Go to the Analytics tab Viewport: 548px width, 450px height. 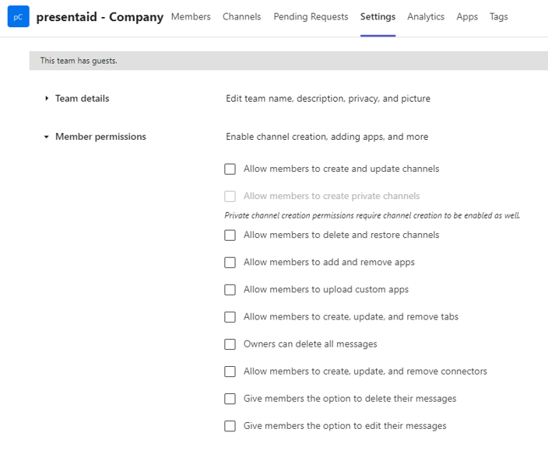click(x=426, y=17)
